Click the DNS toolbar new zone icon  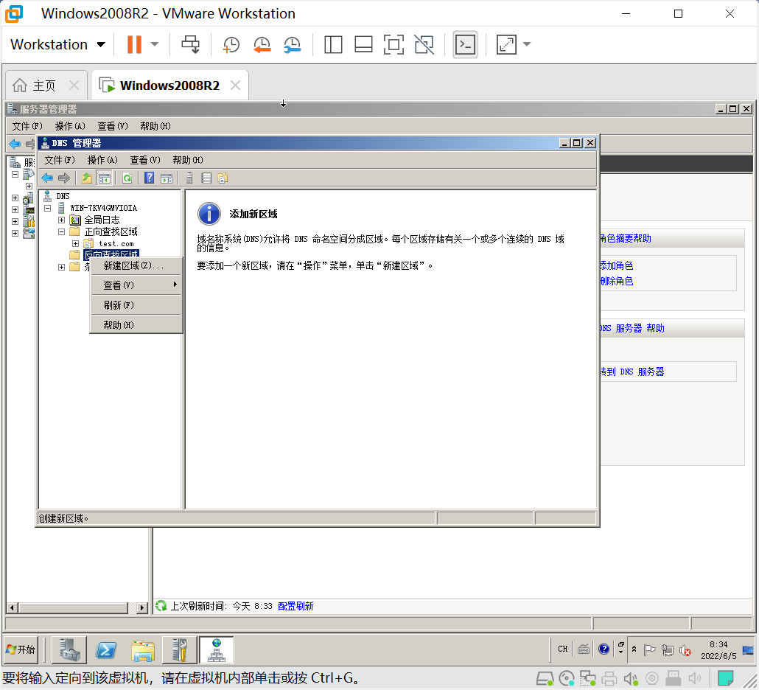coord(223,178)
